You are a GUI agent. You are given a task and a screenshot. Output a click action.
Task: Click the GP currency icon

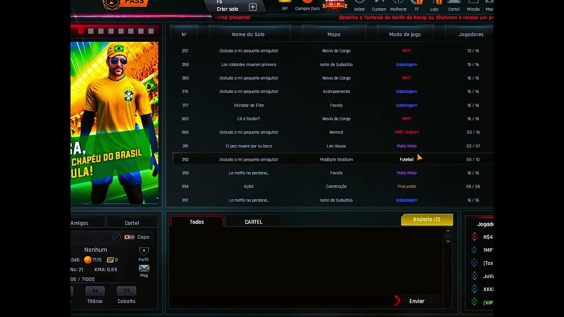tap(111, 260)
